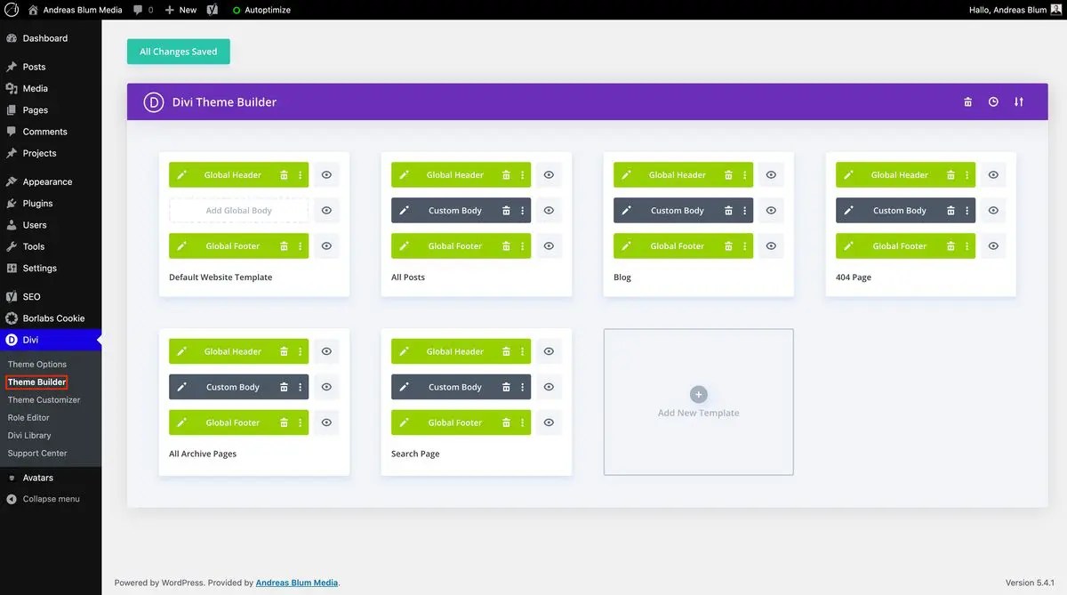Viewport: 1067px width, 595px height.
Task: Delete Global Footer of 404 Page template
Action: point(951,246)
